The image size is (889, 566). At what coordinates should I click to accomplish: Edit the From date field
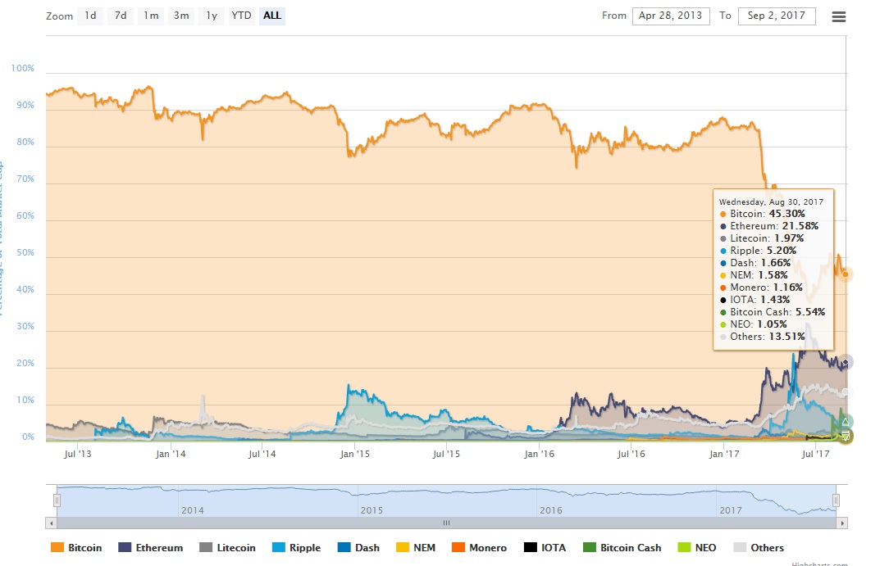pos(671,16)
